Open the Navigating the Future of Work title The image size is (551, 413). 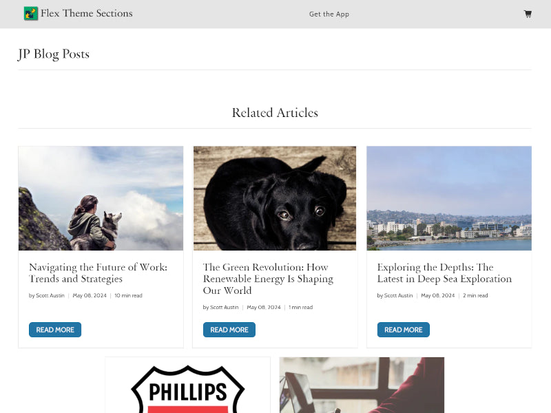pyautogui.click(x=98, y=273)
